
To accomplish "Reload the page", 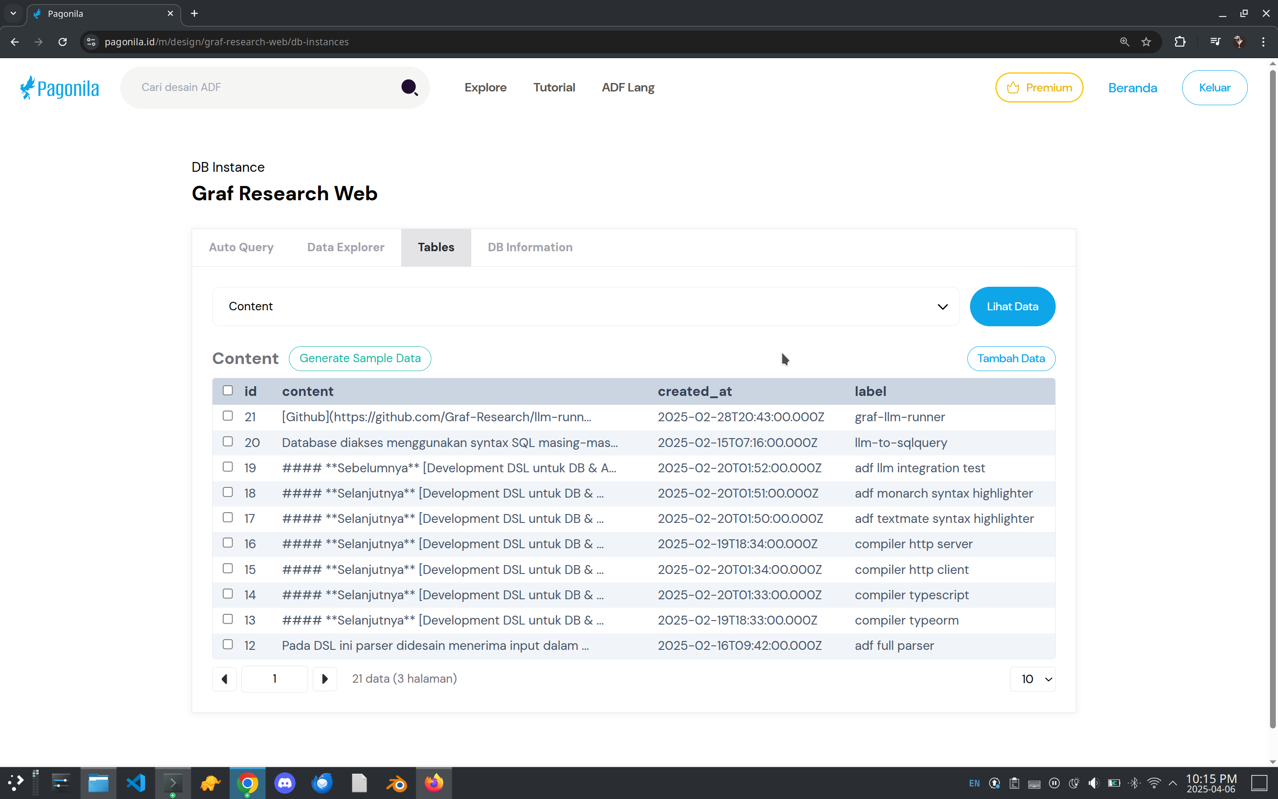I will click(x=62, y=42).
